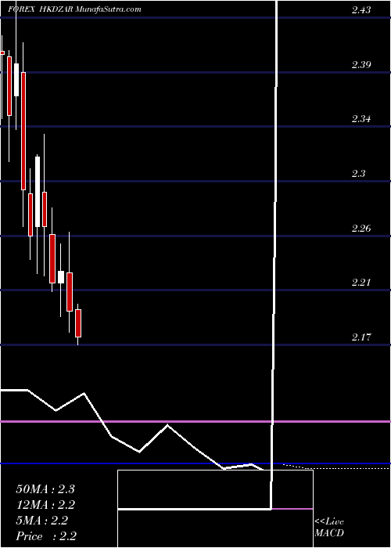Click the 2.21 price axis label
The width and height of the screenshot is (391, 548).
click(x=361, y=282)
